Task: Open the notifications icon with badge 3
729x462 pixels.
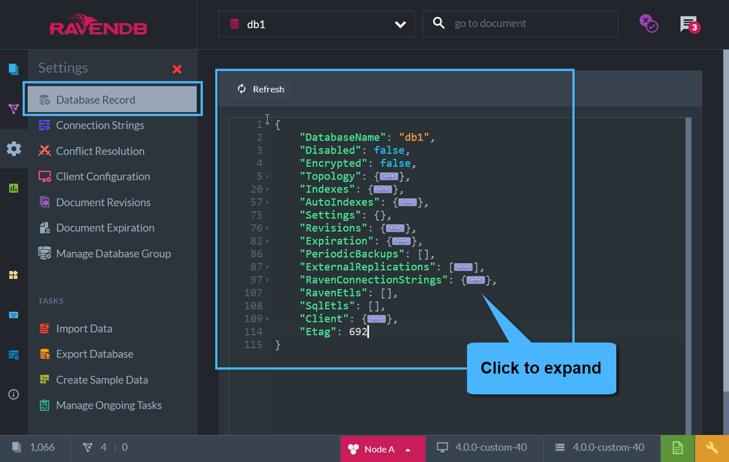Action: pyautogui.click(x=690, y=24)
